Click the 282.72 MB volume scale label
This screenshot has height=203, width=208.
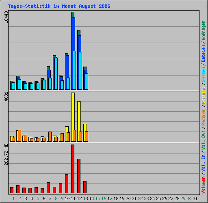(x=6, y=154)
